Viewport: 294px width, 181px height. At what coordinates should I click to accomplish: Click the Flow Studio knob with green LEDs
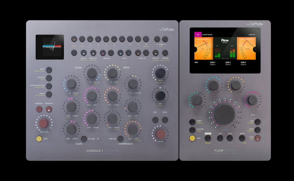click(197, 100)
